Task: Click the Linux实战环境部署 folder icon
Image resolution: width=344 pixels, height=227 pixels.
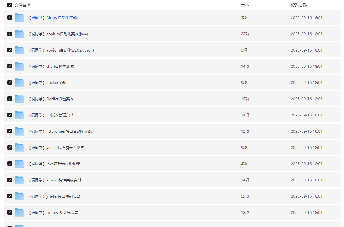Action: (19, 213)
